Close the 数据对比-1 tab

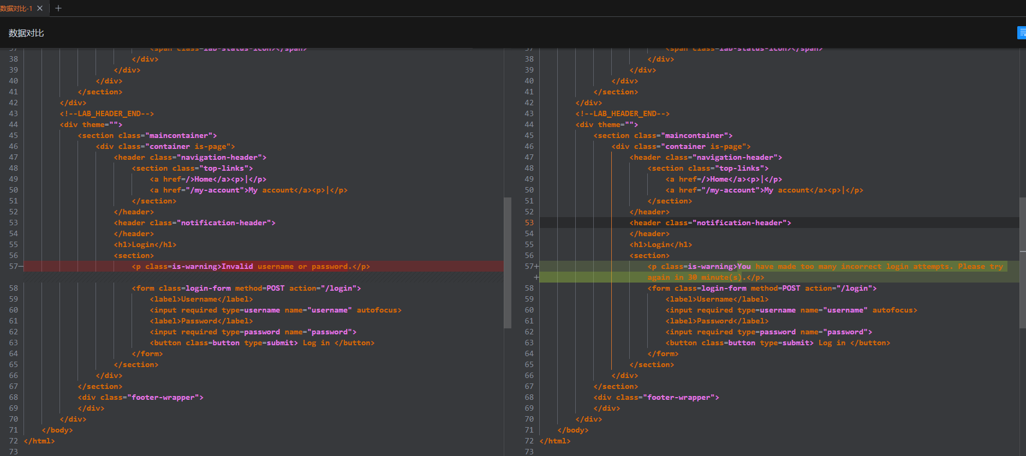(40, 8)
